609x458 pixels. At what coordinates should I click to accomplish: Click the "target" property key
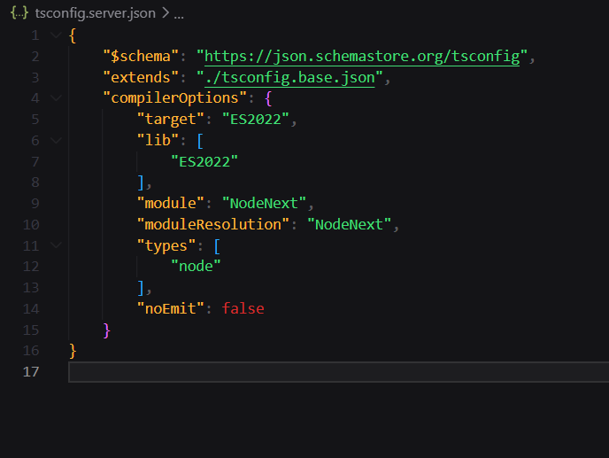171,119
